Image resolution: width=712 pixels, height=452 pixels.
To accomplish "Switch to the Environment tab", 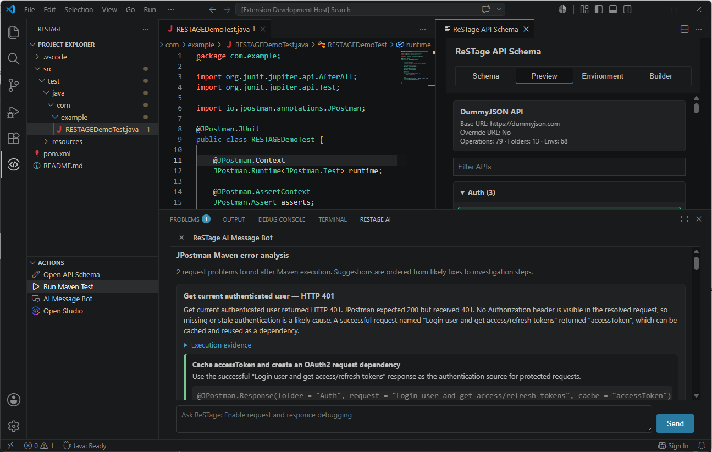I will point(603,76).
